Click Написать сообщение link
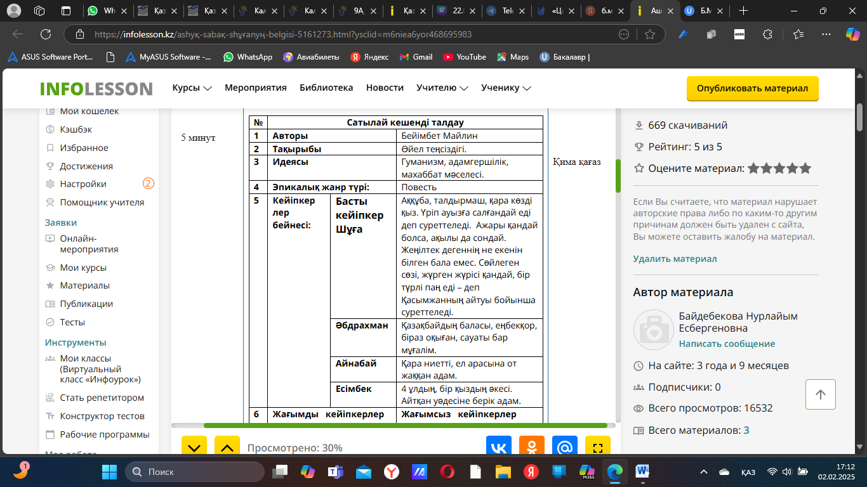 pyautogui.click(x=727, y=344)
